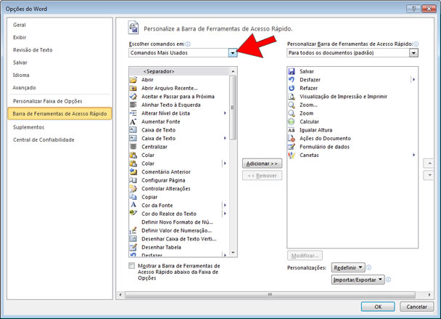The image size is (441, 319).
Task: Expand the Cor da Fonte submenu arrow
Action: [225, 205]
